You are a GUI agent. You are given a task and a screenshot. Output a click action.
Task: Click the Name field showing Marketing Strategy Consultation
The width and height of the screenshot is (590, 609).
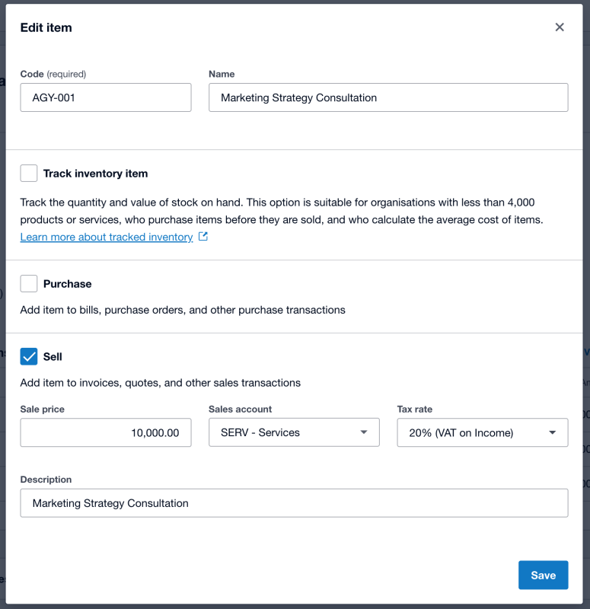[x=388, y=97]
